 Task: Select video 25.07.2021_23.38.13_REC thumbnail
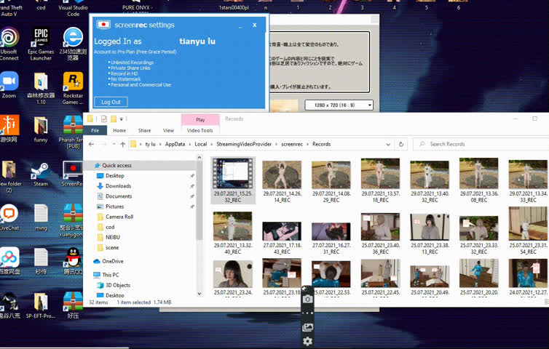point(430,233)
